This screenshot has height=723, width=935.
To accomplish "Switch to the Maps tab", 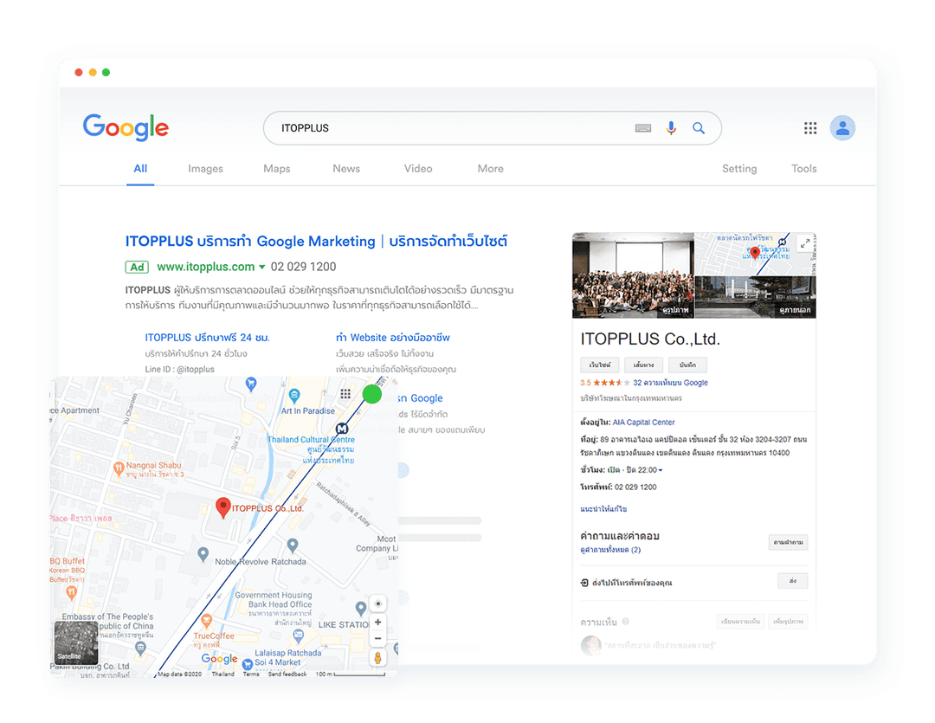I will [x=277, y=169].
